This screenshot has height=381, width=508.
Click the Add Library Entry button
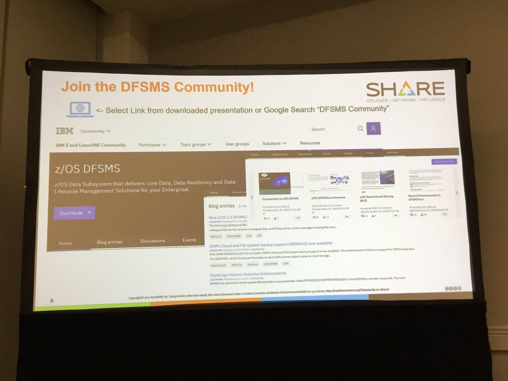coord(444,161)
